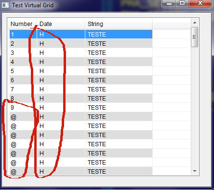Select the Number cell showing 7
This screenshot has width=214, height=190.
click(x=23, y=89)
